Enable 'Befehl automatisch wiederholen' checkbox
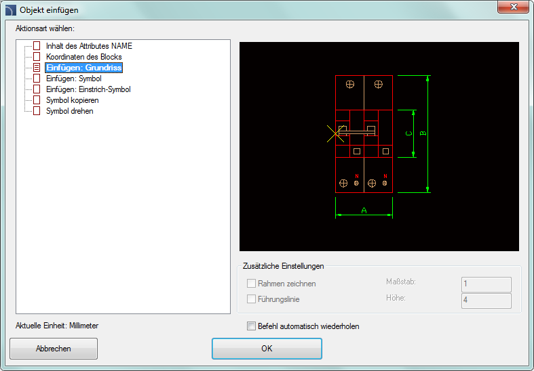534x371 pixels. click(x=252, y=326)
